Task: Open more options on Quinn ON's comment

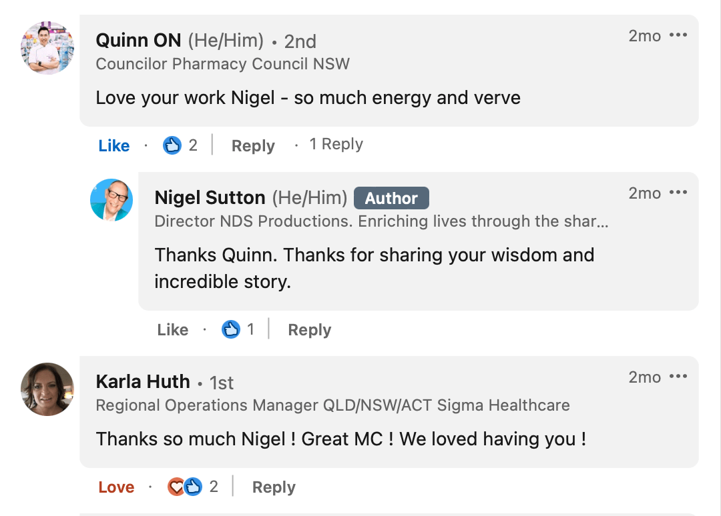Action: tap(678, 35)
